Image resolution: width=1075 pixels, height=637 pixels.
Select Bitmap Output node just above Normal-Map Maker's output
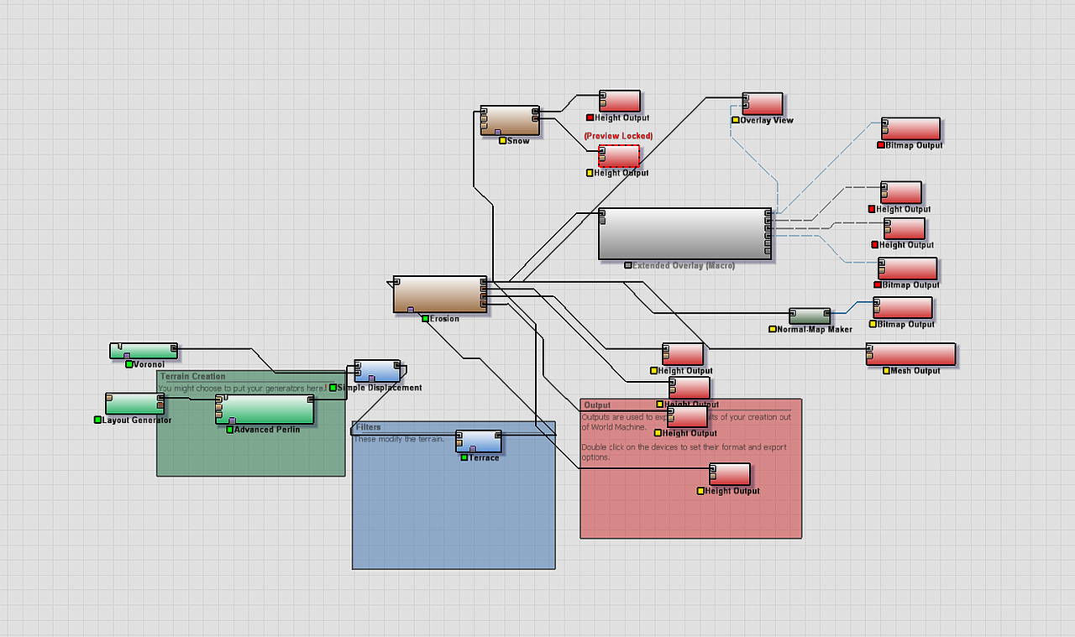(x=908, y=269)
